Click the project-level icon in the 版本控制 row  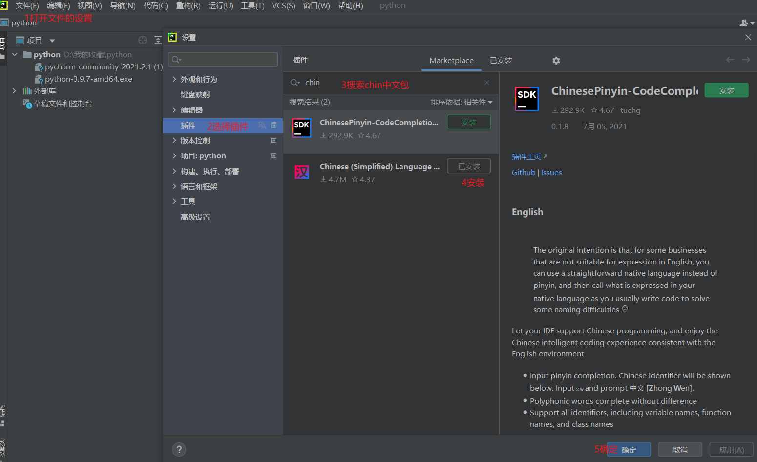coord(273,140)
